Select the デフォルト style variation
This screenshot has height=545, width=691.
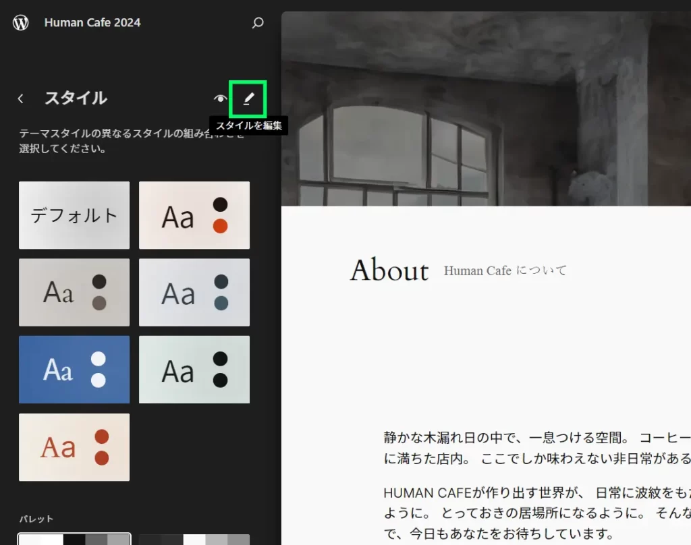[74, 215]
